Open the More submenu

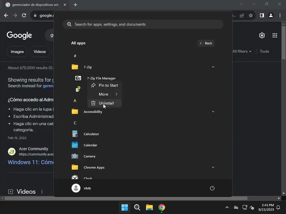[104, 94]
